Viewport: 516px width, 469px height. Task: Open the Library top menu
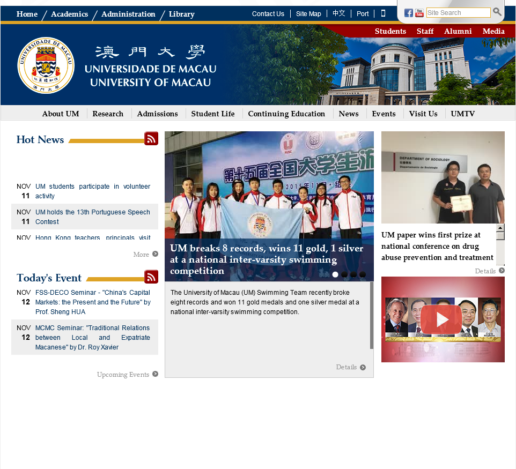(182, 14)
